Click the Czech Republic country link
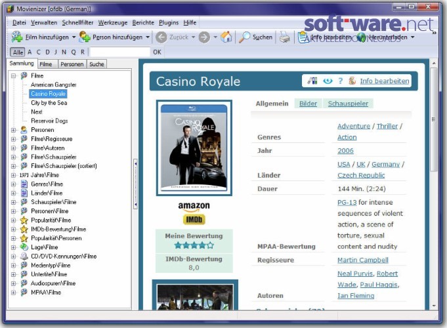 [x=361, y=176]
